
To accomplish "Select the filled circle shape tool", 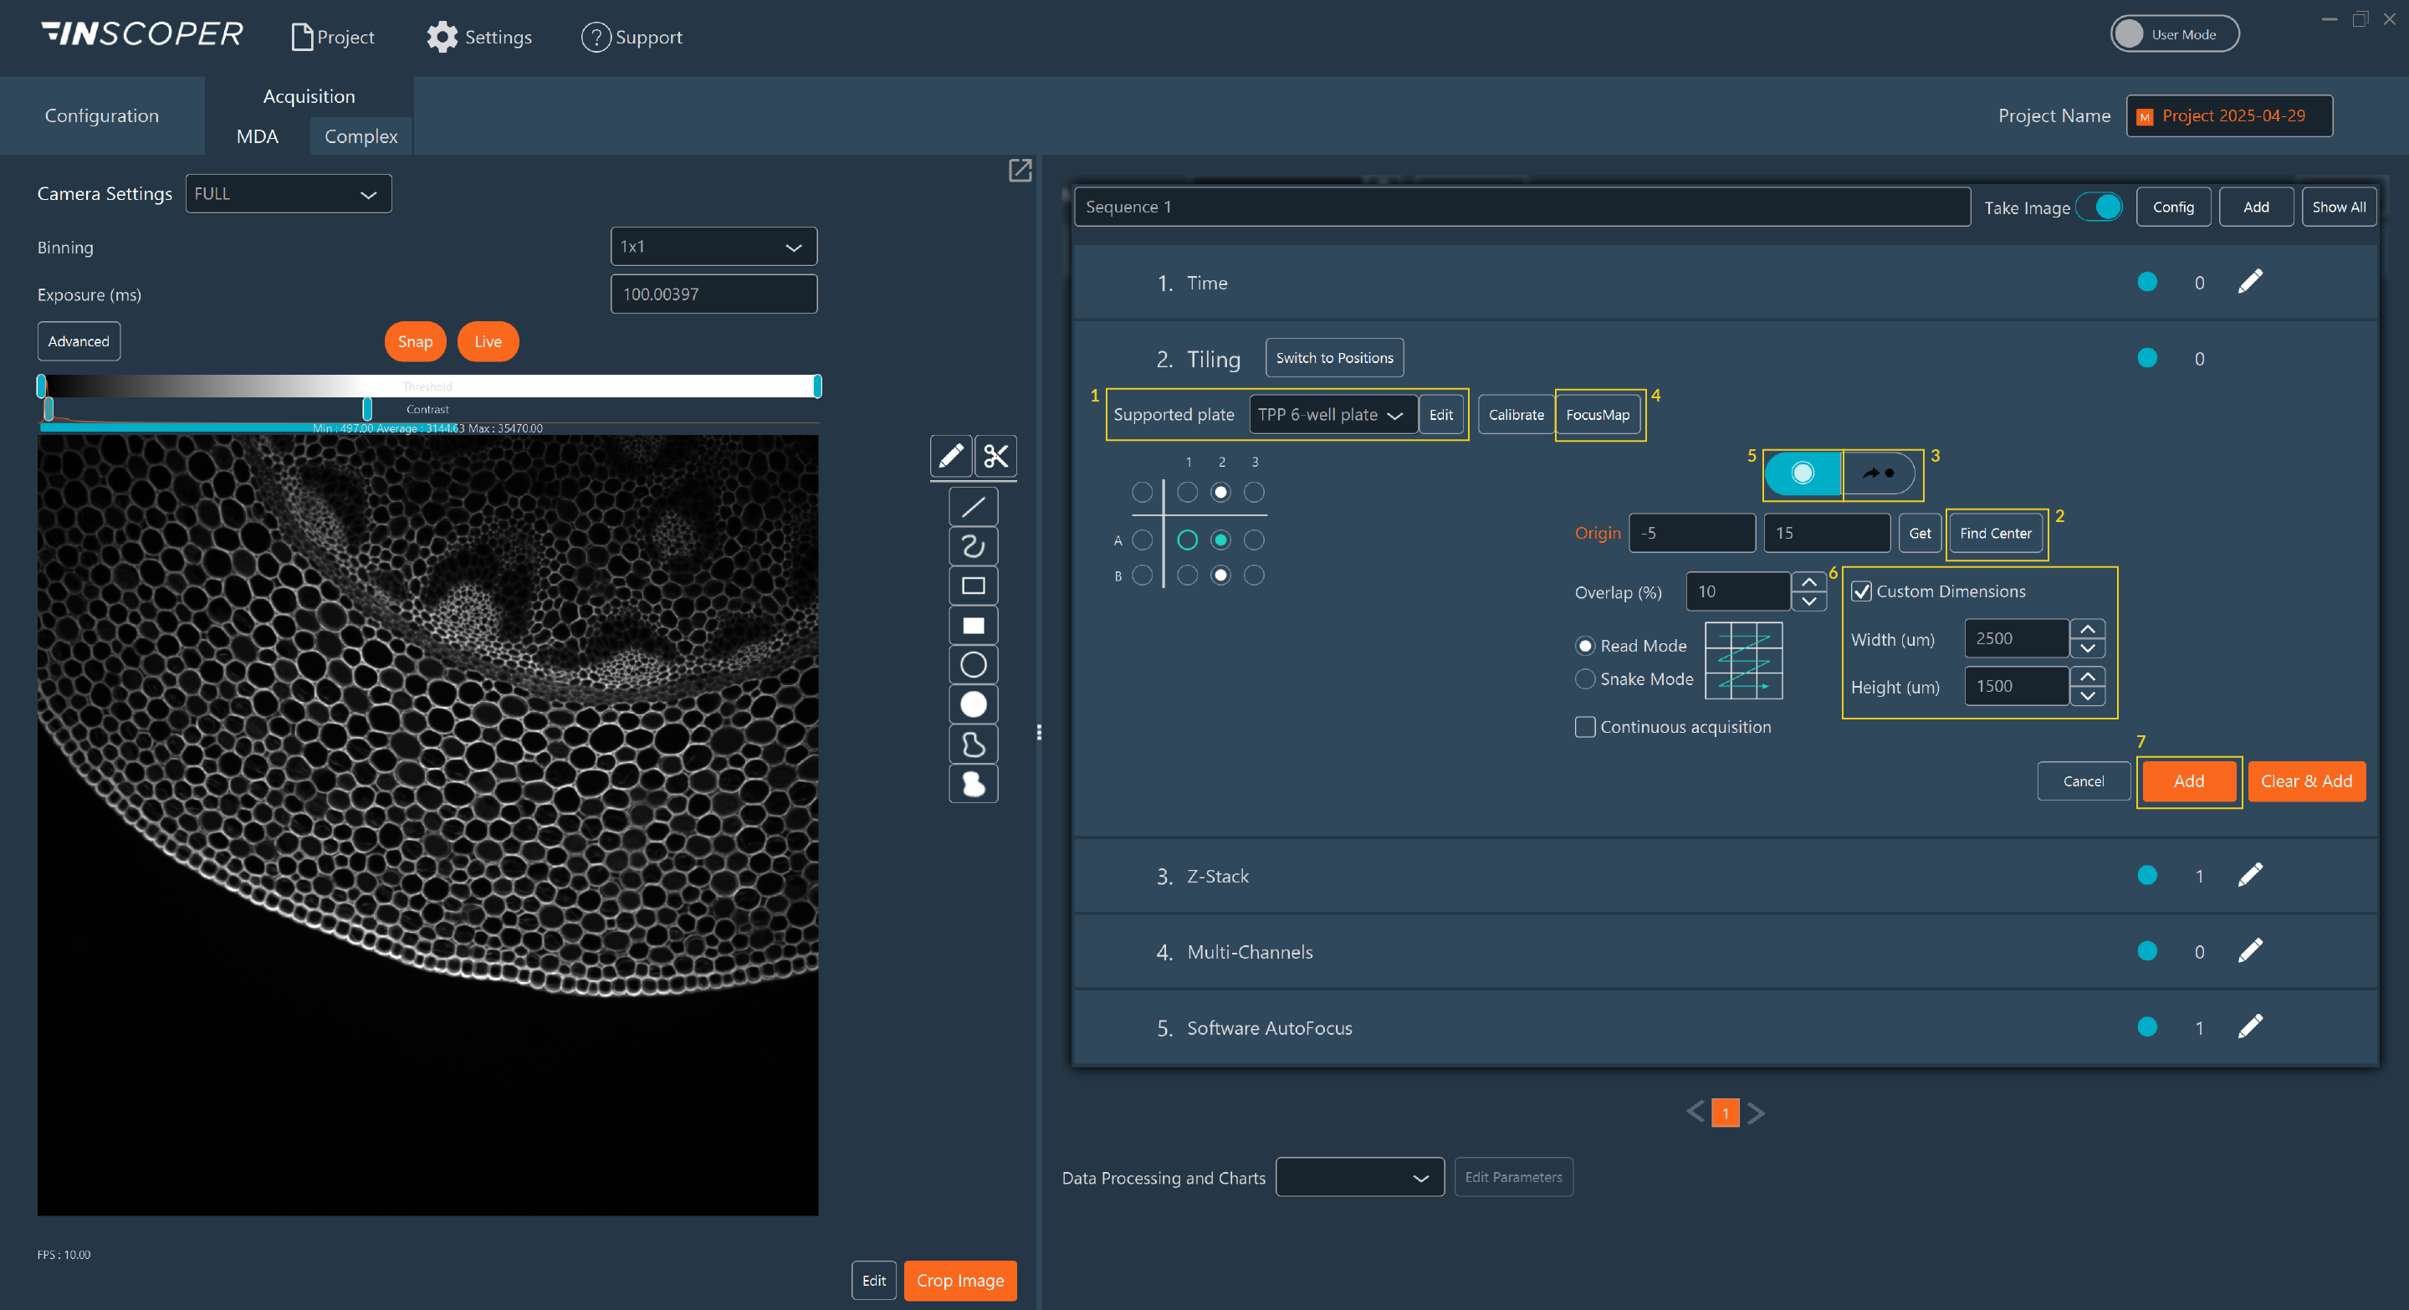I will (974, 704).
